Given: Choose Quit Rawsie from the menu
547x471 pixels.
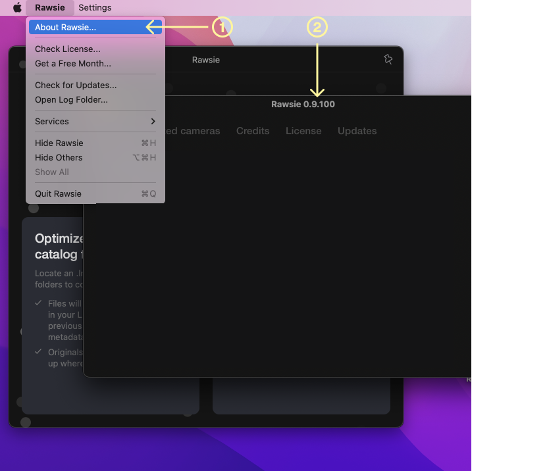Looking at the screenshot, I should 95,194.
